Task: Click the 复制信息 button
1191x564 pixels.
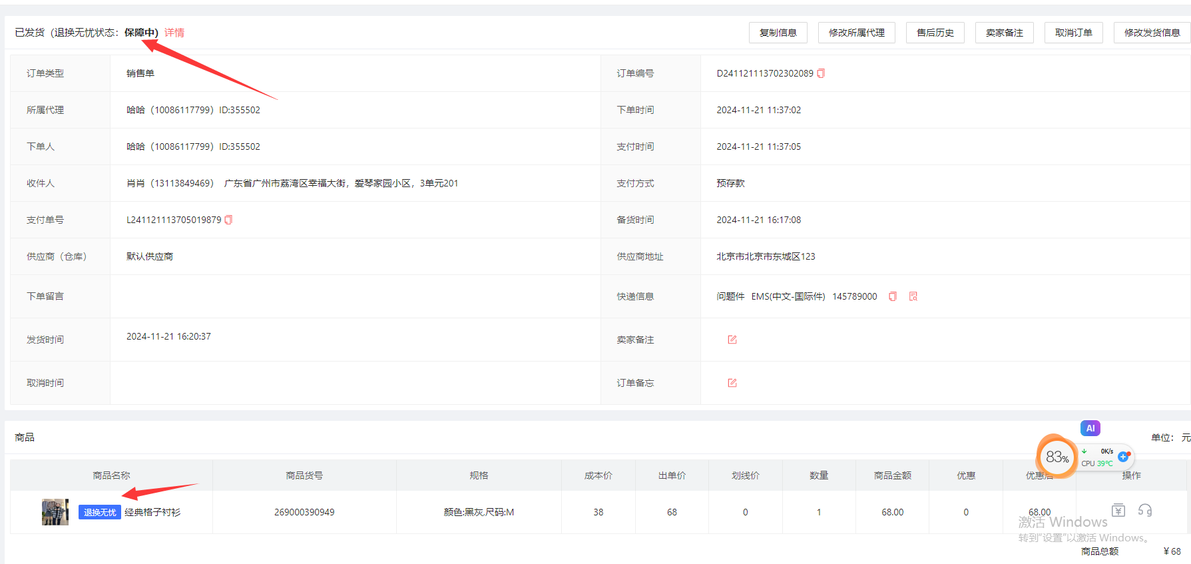Action: pos(778,33)
